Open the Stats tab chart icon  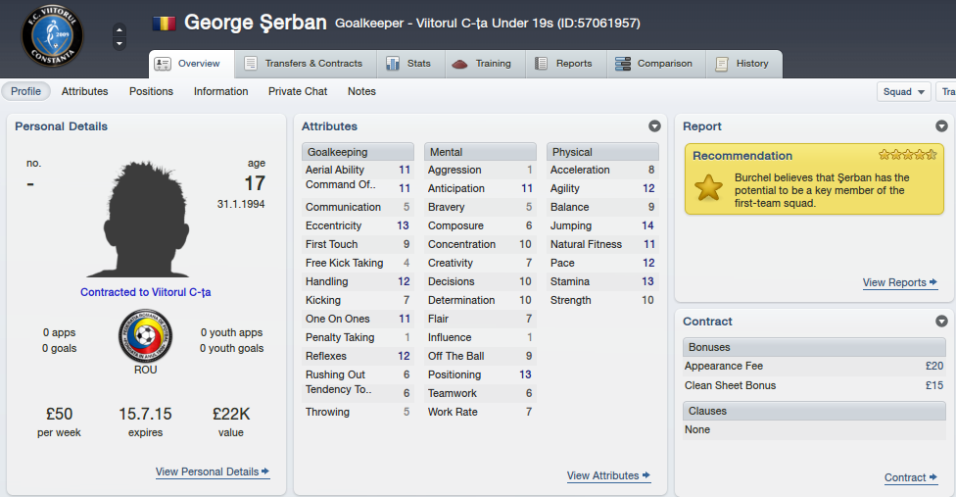point(393,64)
